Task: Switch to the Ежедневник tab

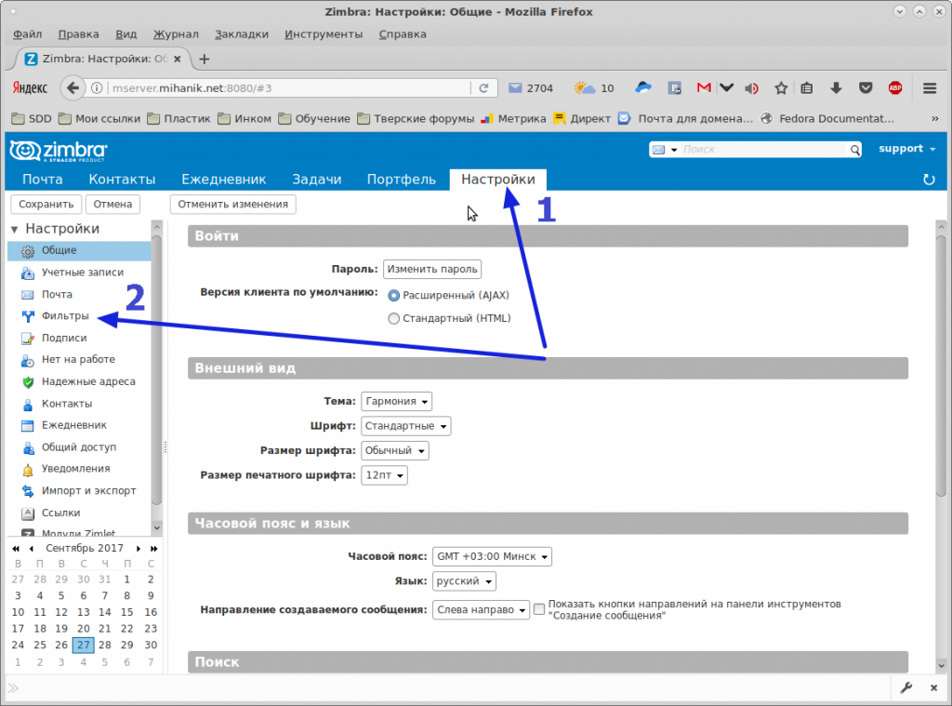Action: [x=223, y=180]
